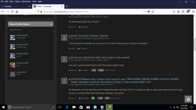View the green padlock connection details
The width and height of the screenshot is (196, 110).
[41, 11]
